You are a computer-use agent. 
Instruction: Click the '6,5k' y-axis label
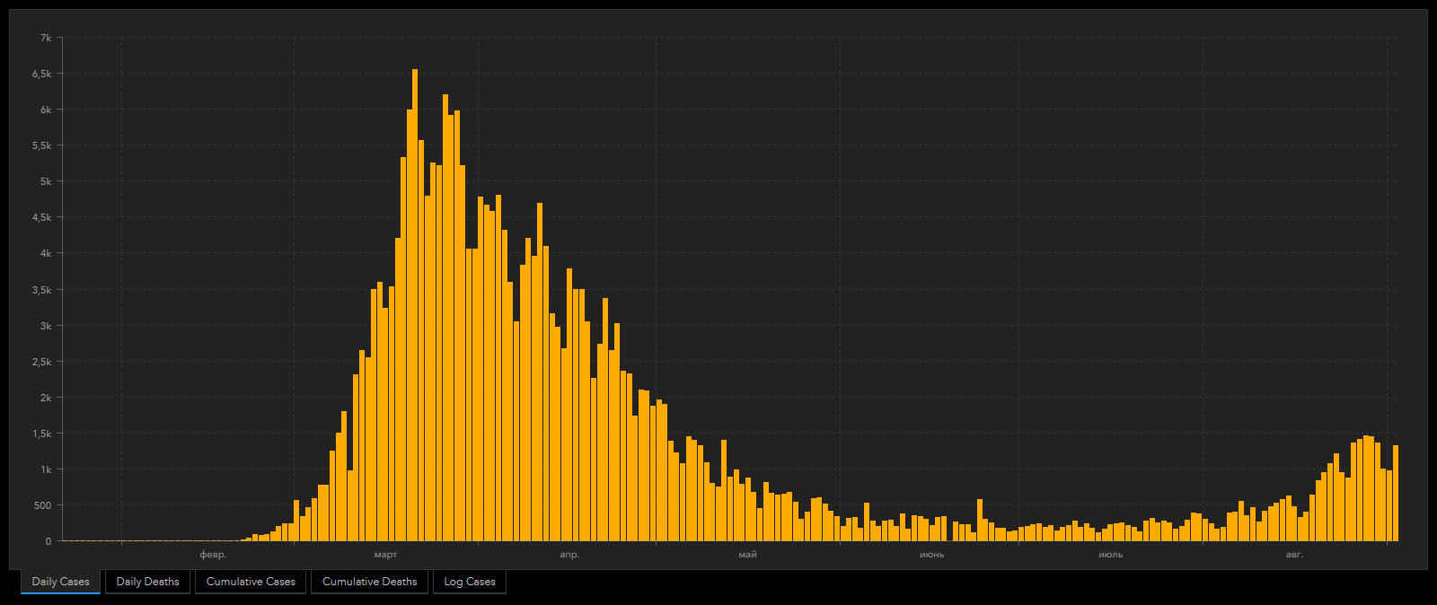coord(42,74)
